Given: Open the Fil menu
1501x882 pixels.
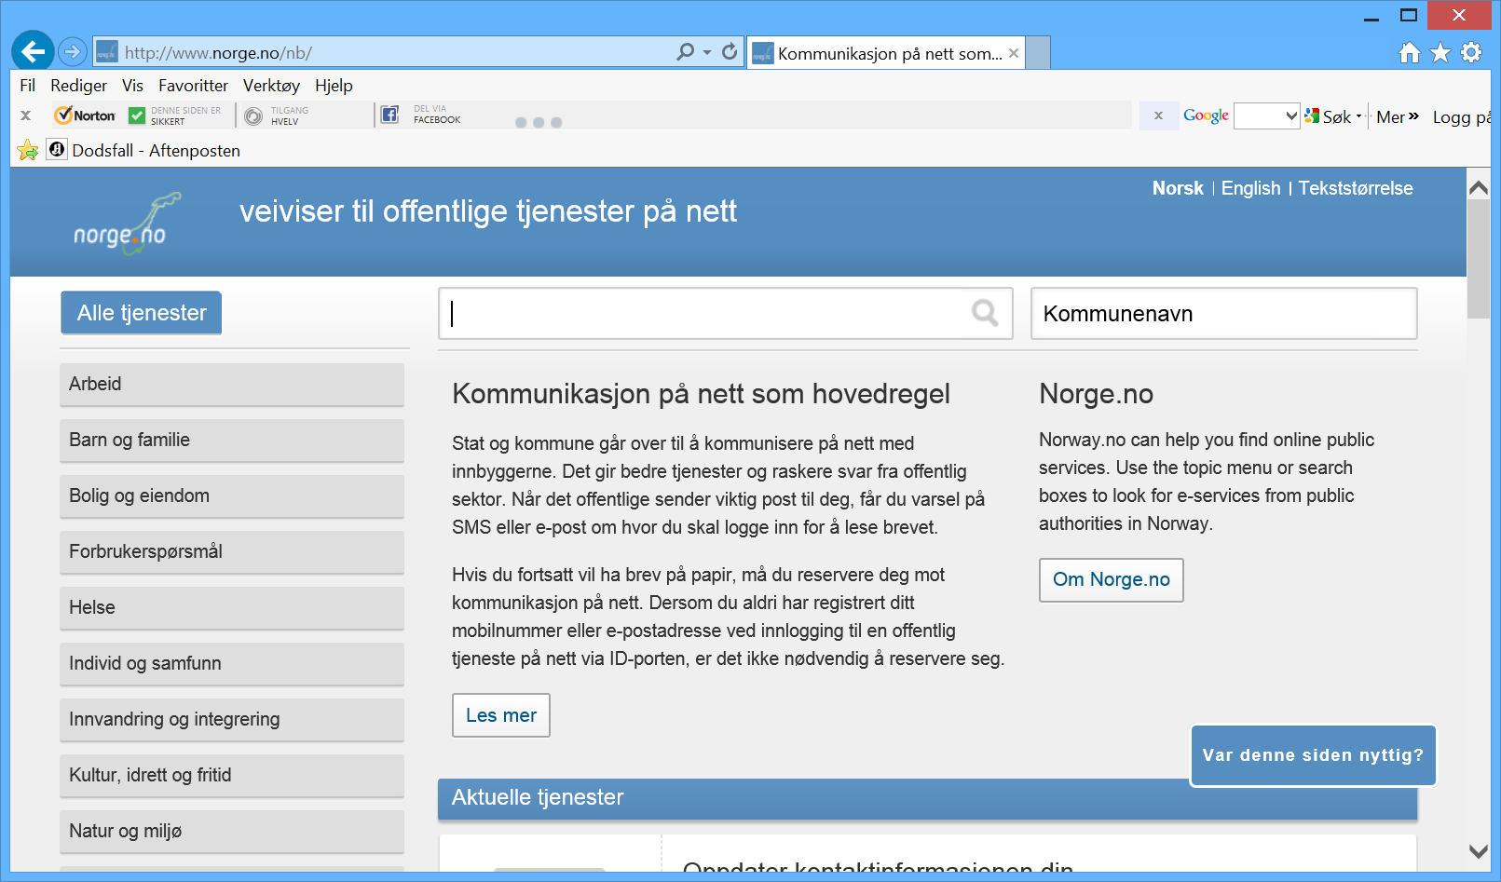Looking at the screenshot, I should [x=28, y=86].
